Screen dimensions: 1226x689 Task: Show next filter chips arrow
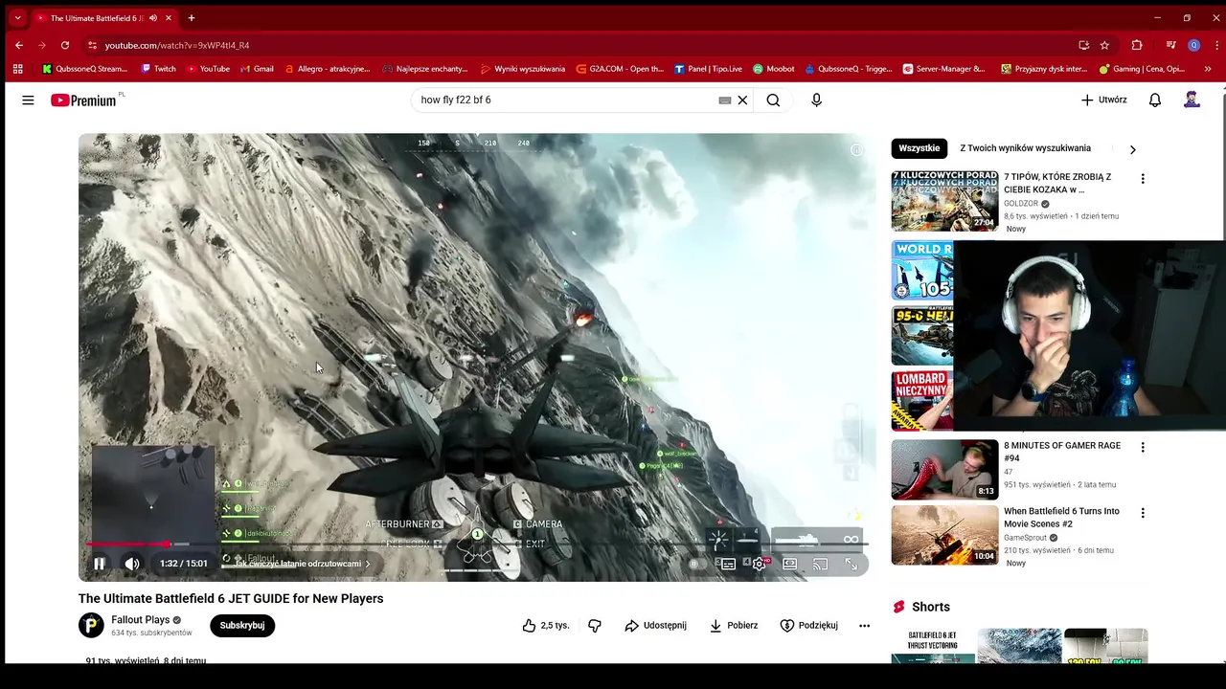(x=1132, y=149)
